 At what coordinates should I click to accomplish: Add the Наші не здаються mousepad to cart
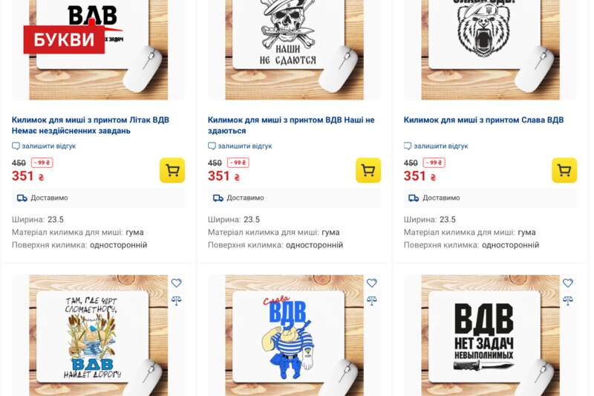click(368, 171)
